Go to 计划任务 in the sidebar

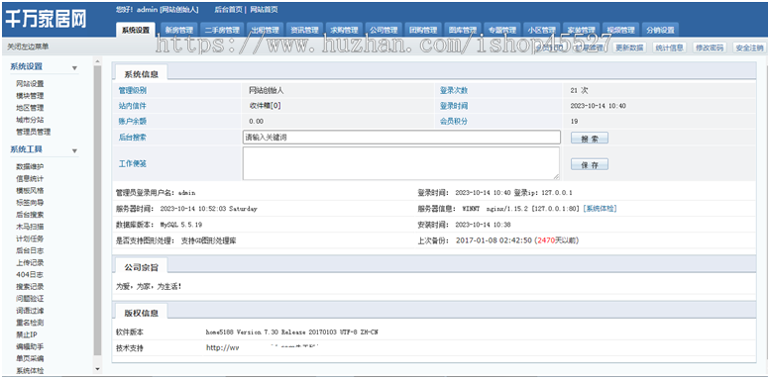pyautogui.click(x=30, y=238)
